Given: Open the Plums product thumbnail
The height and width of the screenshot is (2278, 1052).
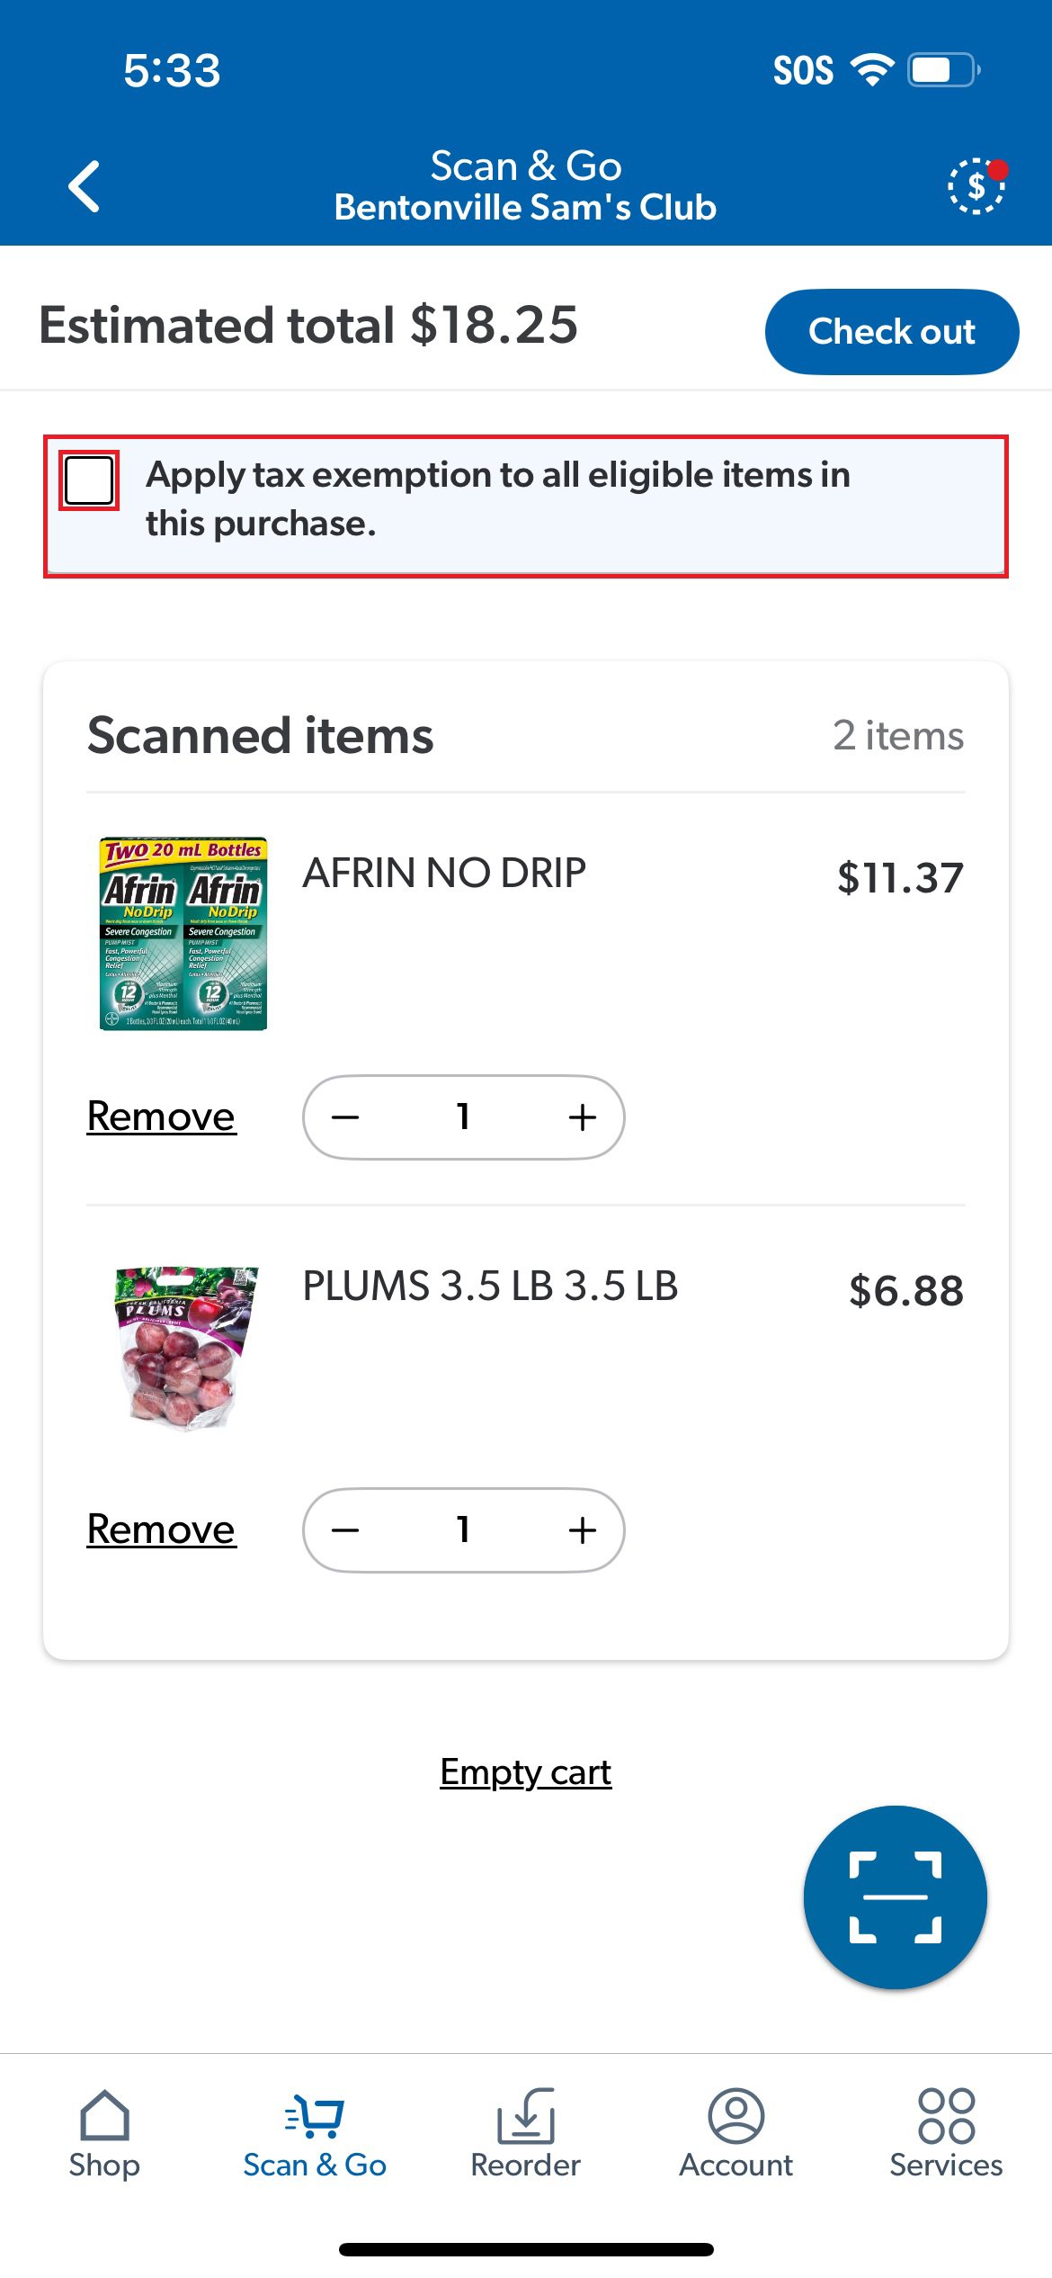Looking at the screenshot, I should 187,1348.
